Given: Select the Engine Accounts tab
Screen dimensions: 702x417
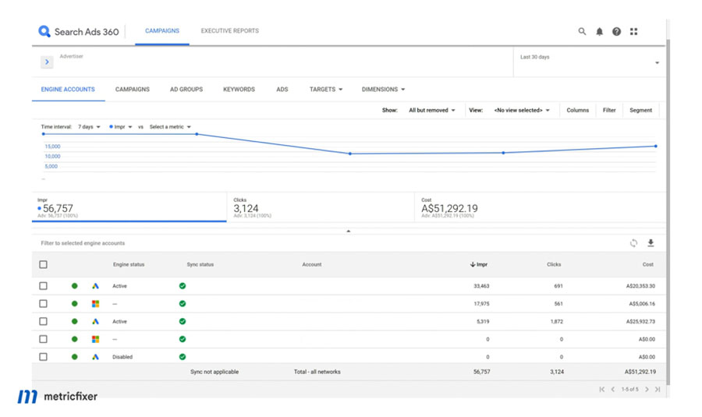Looking at the screenshot, I should coord(68,90).
